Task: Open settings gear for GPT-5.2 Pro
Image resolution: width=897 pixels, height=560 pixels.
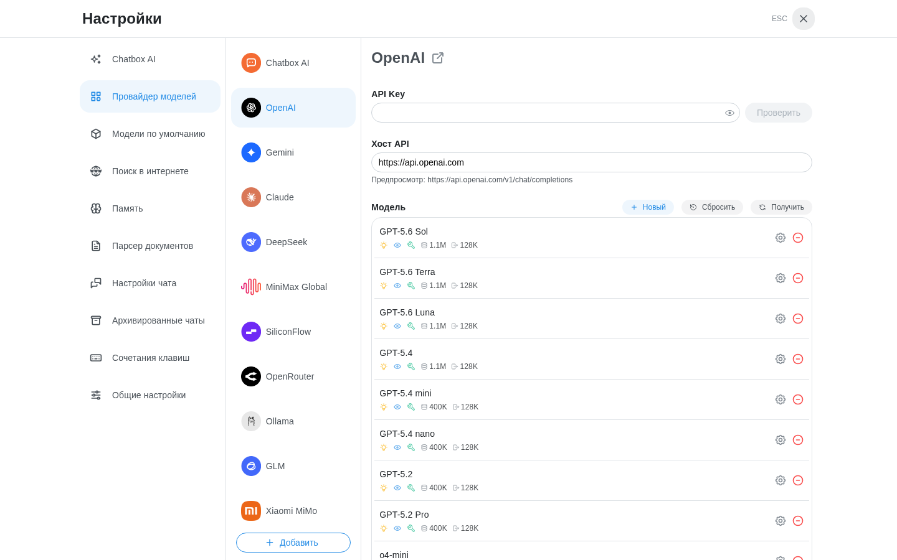Action: pyautogui.click(x=781, y=521)
